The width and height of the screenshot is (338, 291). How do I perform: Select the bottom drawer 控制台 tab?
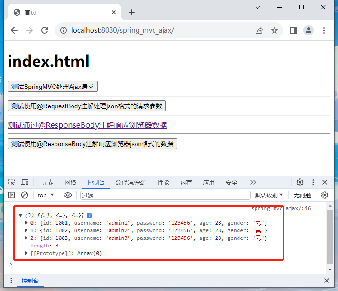pyautogui.click(x=30, y=281)
